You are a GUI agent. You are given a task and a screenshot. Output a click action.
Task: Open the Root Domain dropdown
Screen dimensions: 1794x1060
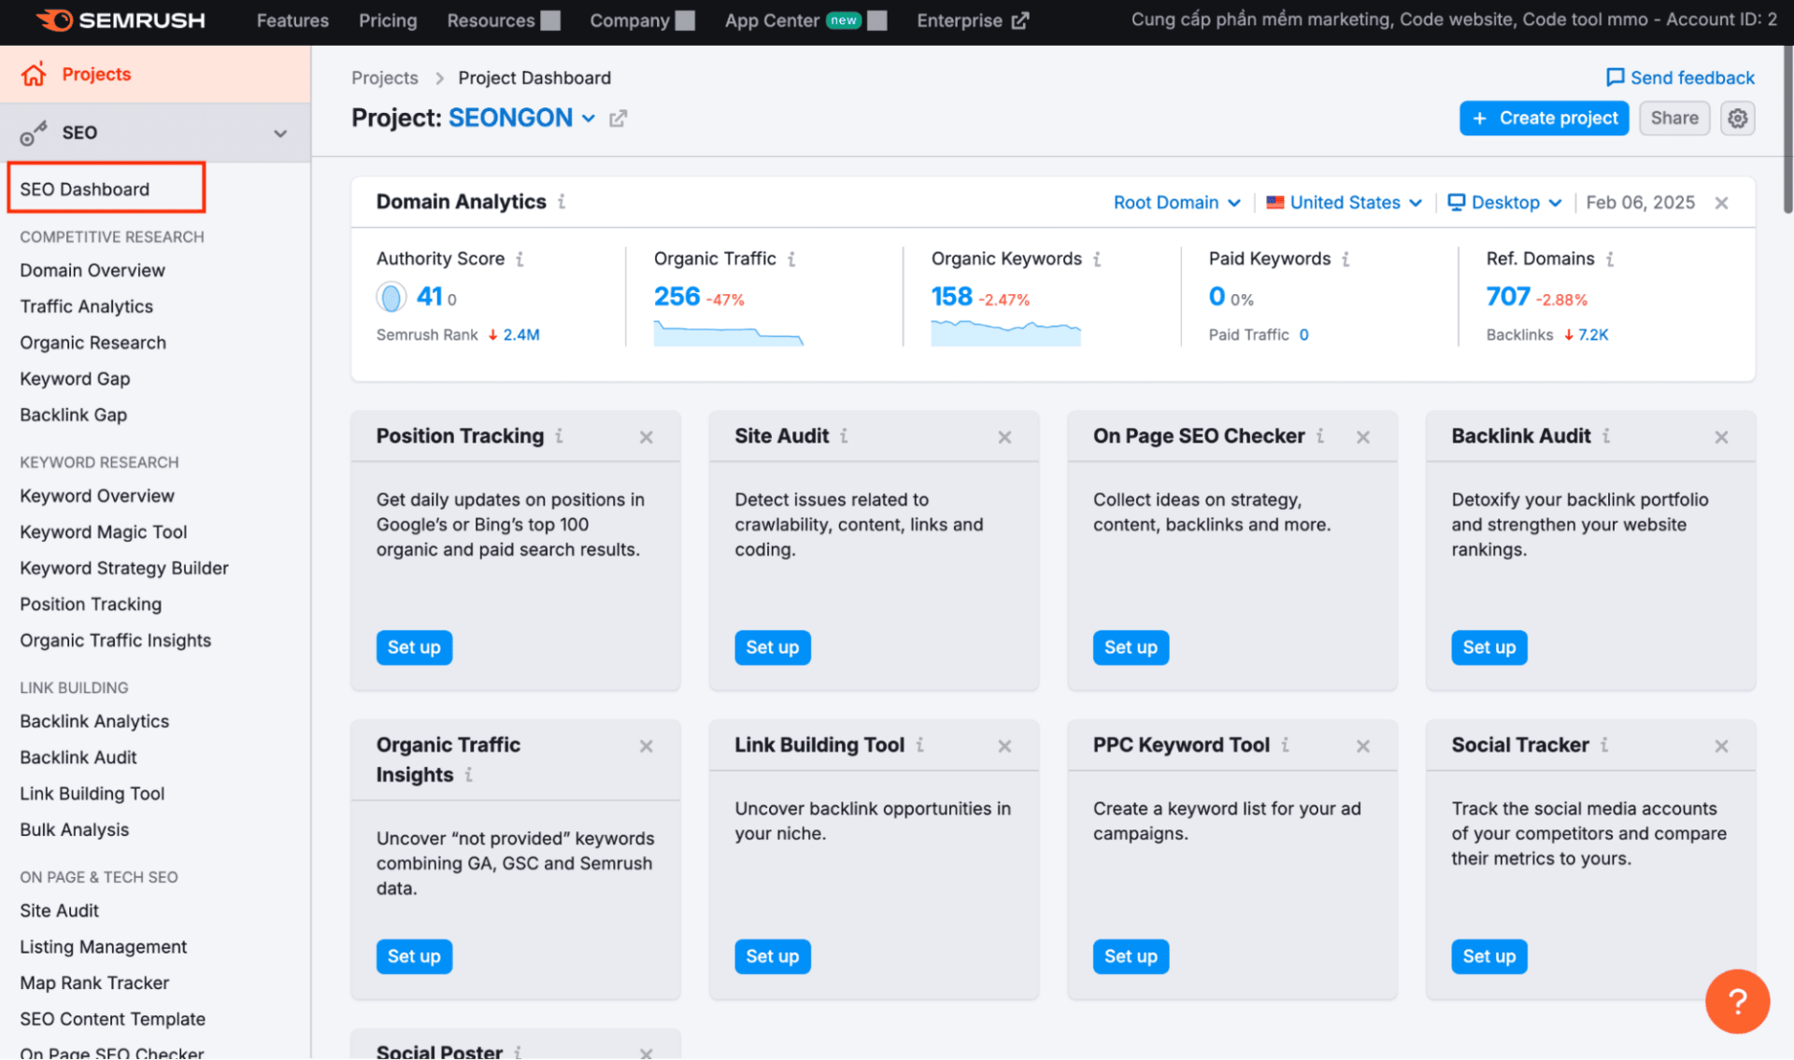coord(1173,202)
